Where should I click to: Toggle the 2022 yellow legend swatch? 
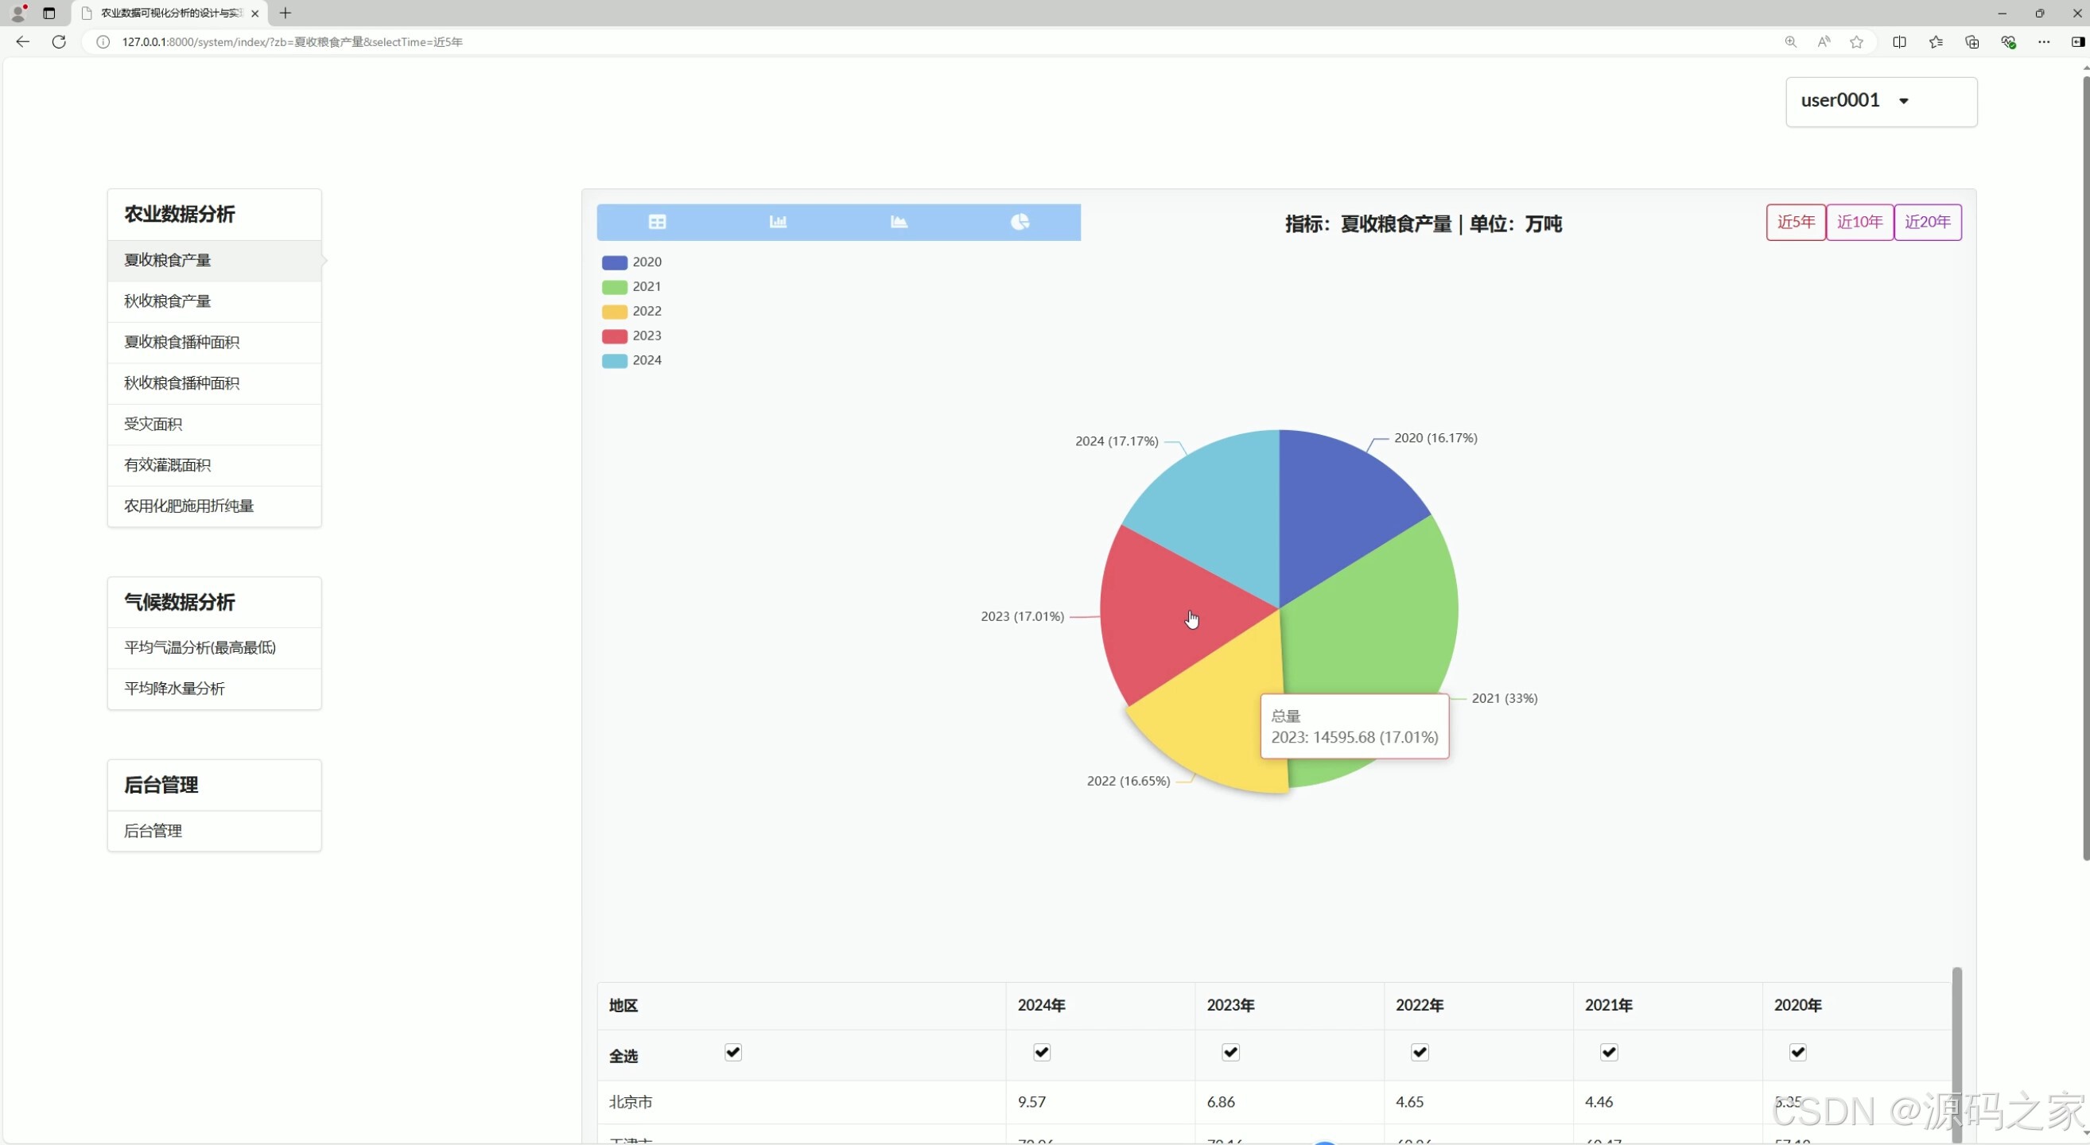click(x=614, y=312)
